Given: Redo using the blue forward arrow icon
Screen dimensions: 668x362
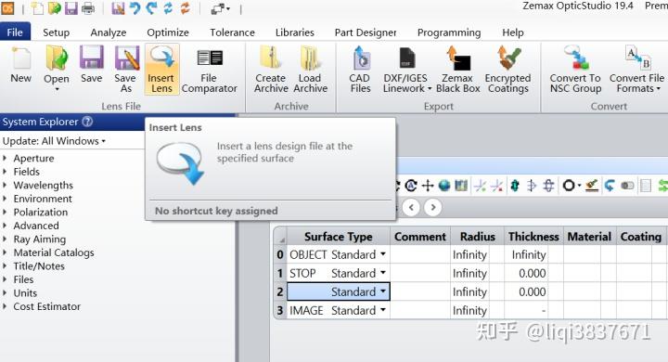Looking at the screenshot, I should [151, 8].
